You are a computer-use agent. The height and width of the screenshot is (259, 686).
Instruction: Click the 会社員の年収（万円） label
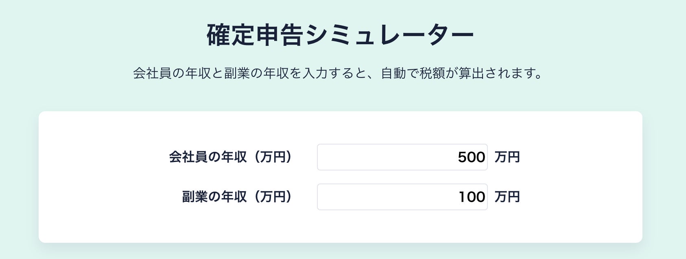click(x=231, y=157)
